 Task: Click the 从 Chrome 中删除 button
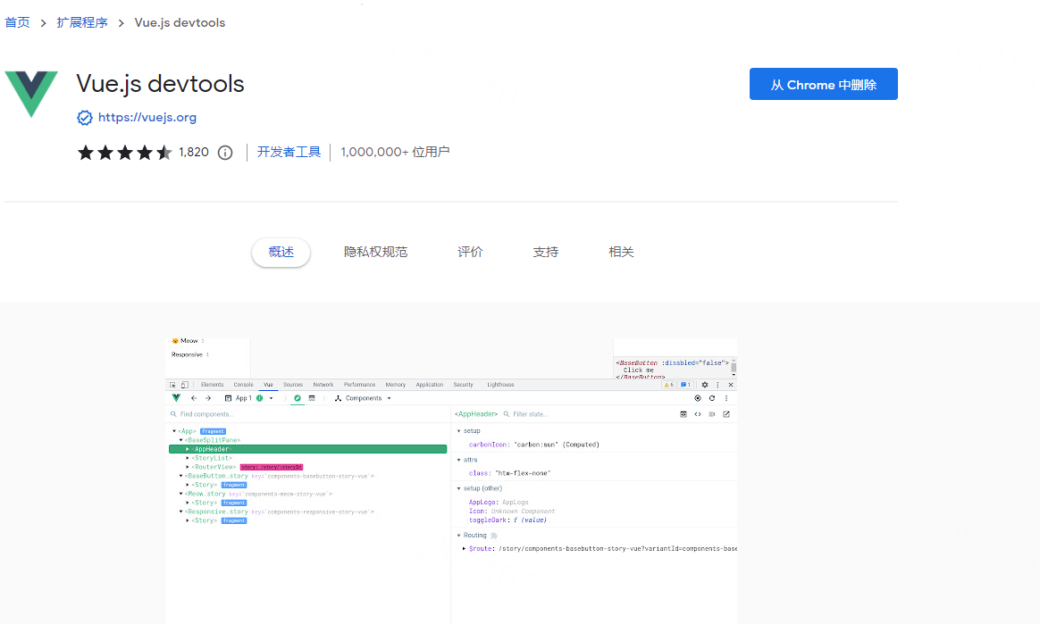click(823, 84)
